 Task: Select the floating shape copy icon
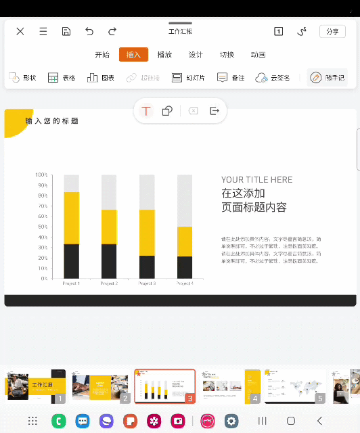[x=167, y=111]
